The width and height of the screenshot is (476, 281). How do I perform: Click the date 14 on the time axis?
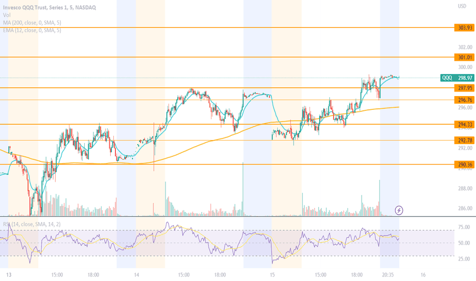pyautogui.click(x=136, y=275)
